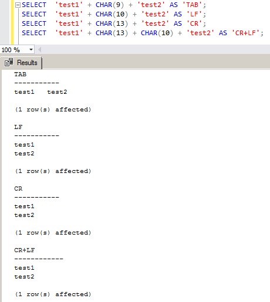Switch to the Results tab
270x302 pixels.
click(22, 63)
